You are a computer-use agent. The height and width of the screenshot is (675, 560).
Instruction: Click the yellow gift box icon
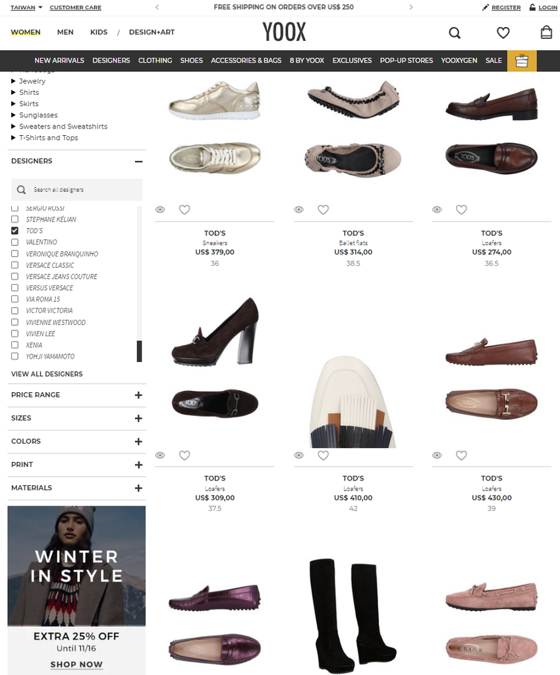pos(522,61)
